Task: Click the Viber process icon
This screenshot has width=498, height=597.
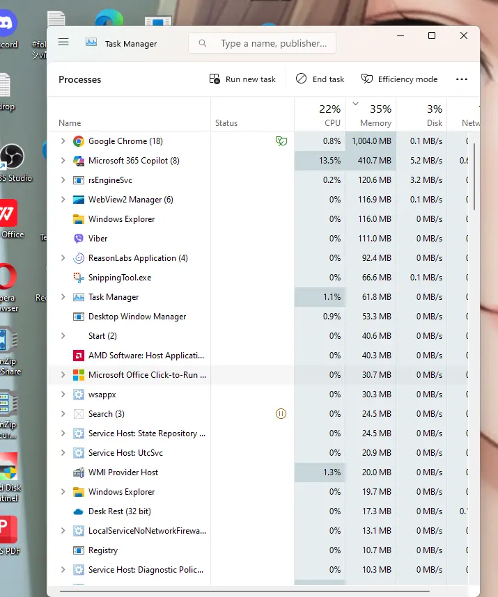Action: click(79, 239)
